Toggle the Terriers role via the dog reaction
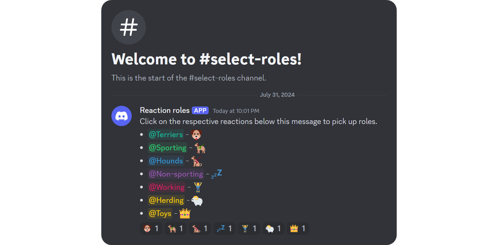Screen dimensions: 498x245 [151, 228]
